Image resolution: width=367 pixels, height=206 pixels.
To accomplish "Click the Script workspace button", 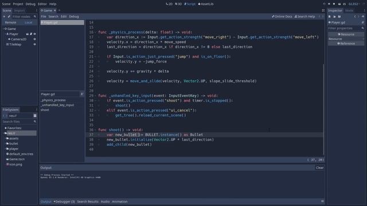I will [190, 4].
